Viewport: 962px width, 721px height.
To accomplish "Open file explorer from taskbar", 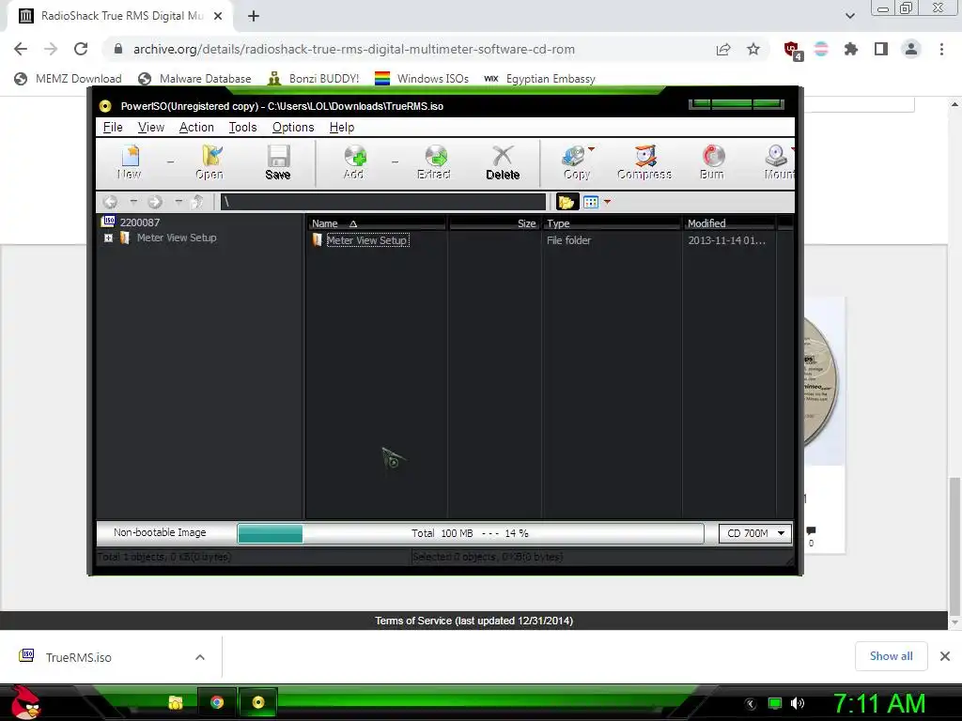I will pyautogui.click(x=176, y=702).
